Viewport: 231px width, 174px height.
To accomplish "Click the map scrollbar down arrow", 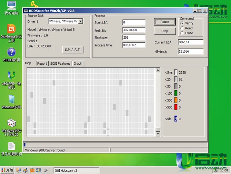I will [x=158, y=134].
